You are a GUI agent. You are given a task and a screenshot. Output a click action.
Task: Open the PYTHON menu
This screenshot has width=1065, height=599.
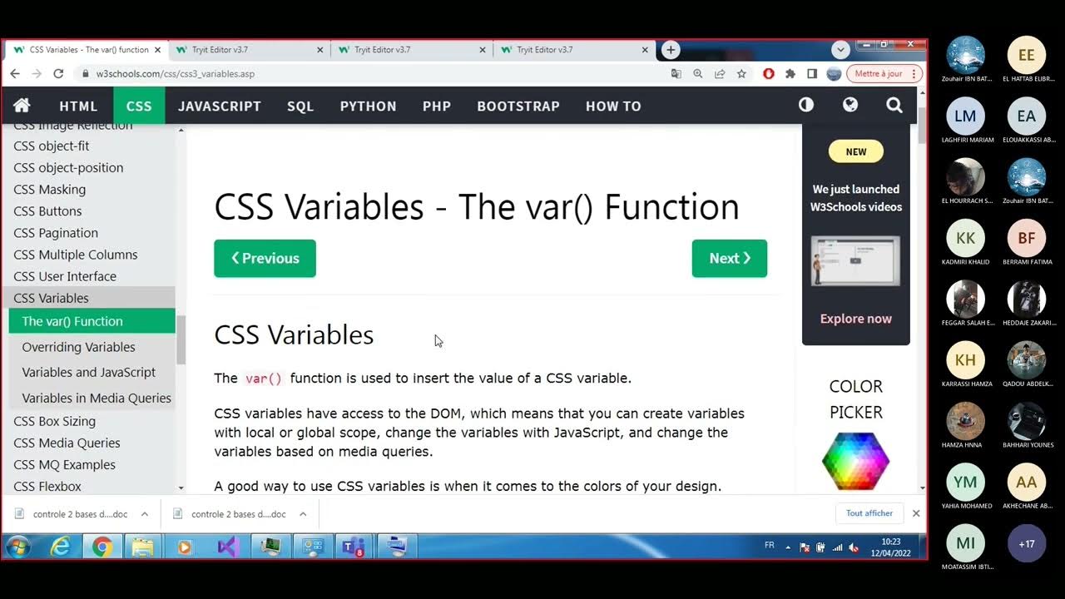click(x=368, y=106)
